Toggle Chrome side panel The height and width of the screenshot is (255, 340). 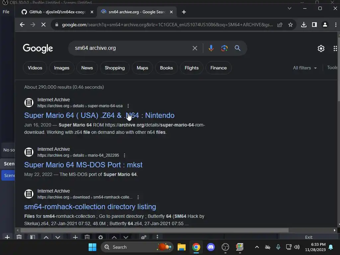coord(314,25)
